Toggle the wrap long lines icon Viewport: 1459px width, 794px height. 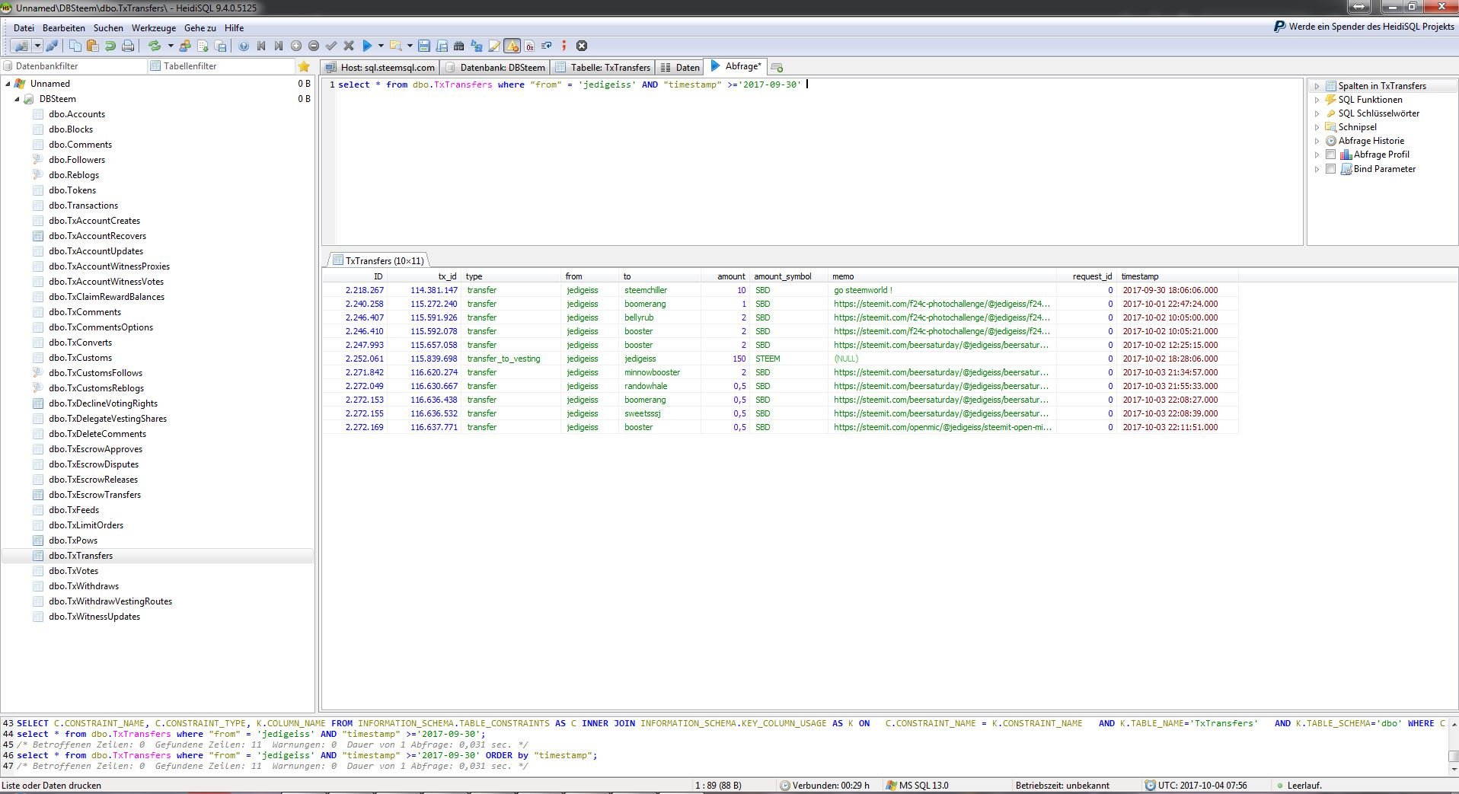click(547, 46)
